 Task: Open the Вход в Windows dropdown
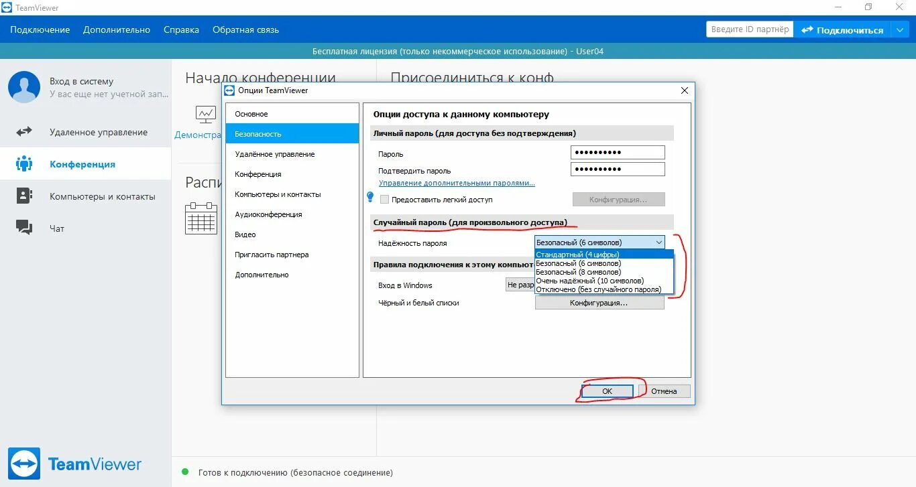tap(520, 285)
